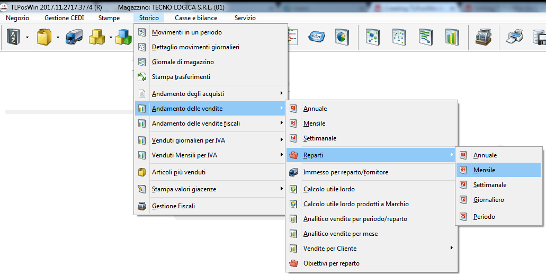Click the blue ticket toolbar icon
The width and height of the screenshot is (546, 274).
coord(316,37)
